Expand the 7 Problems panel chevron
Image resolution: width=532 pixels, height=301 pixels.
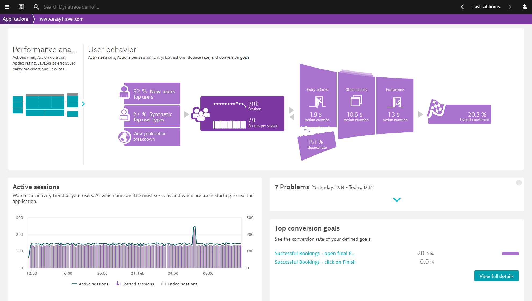tap(397, 200)
